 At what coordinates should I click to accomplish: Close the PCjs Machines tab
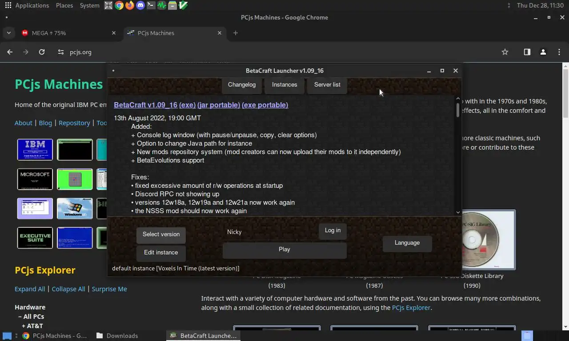pyautogui.click(x=220, y=33)
